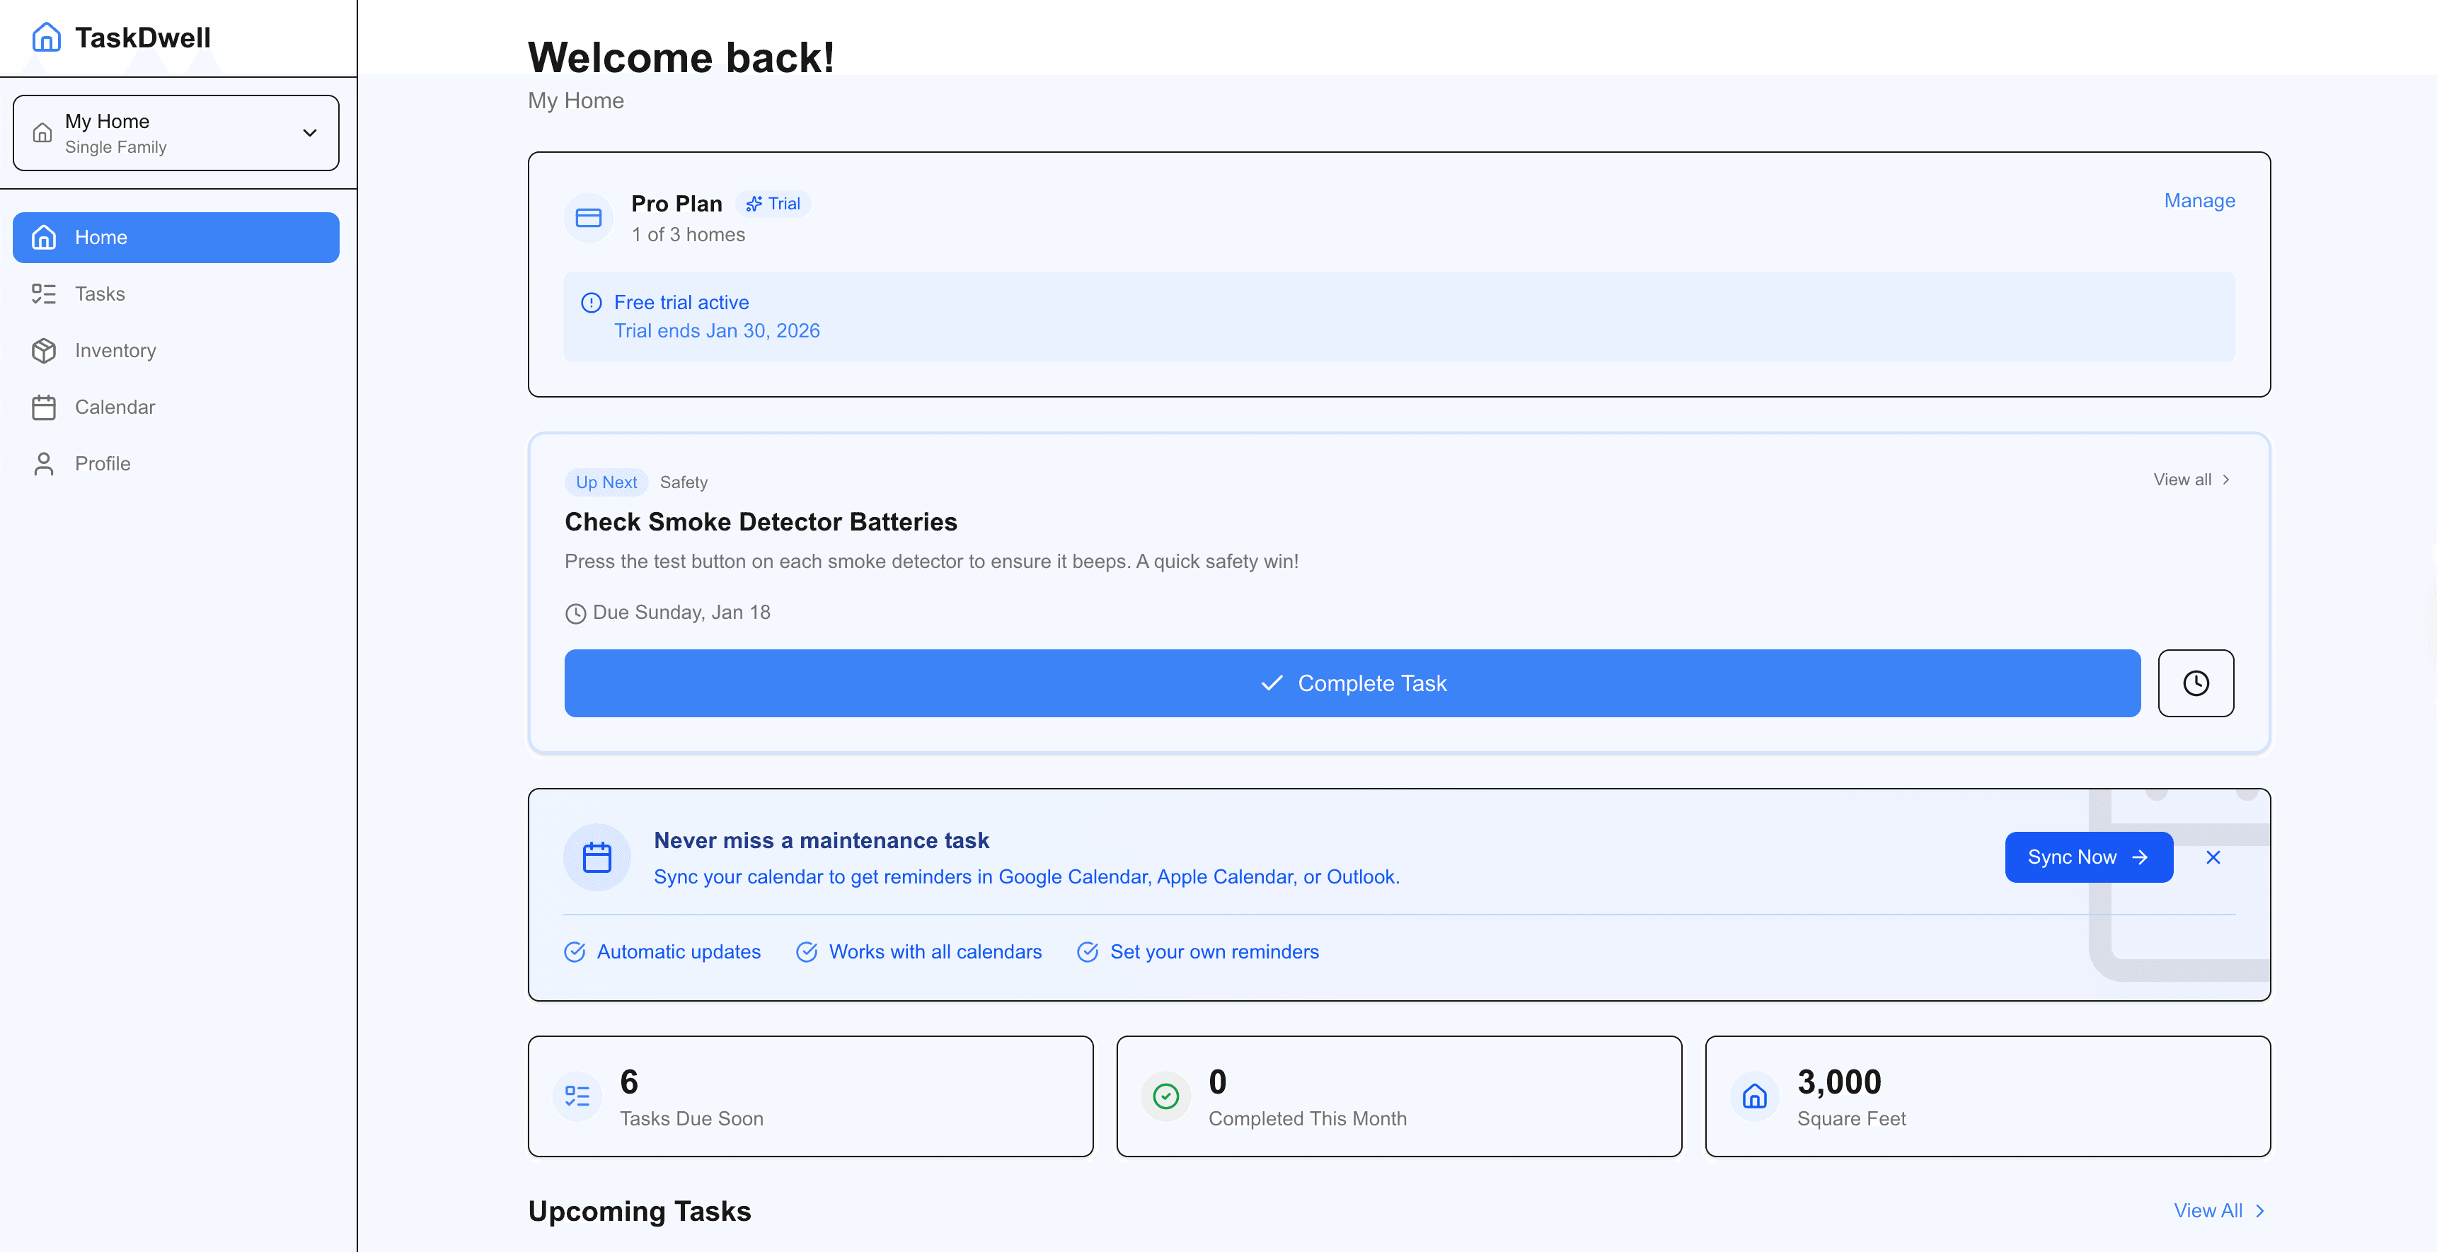
Task: Open View all upcoming safety tasks
Action: 2191,480
